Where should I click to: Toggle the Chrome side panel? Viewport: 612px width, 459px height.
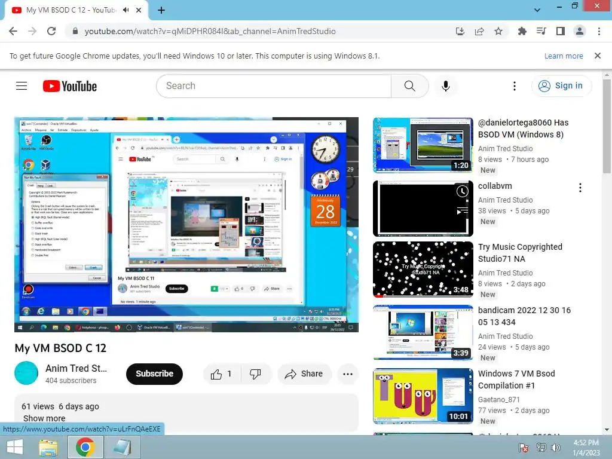(x=561, y=31)
